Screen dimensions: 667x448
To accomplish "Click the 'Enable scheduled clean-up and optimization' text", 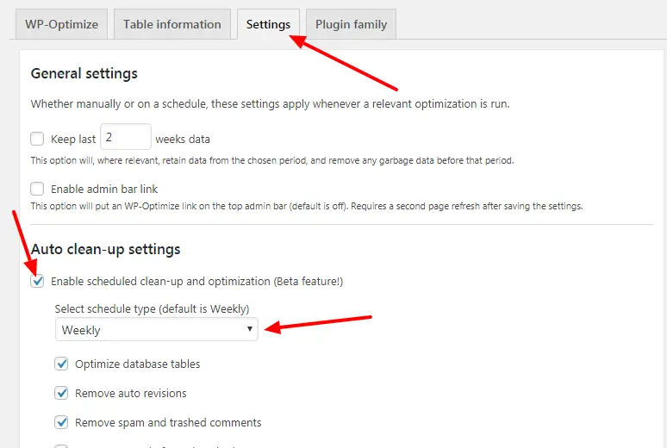I will 196,281.
